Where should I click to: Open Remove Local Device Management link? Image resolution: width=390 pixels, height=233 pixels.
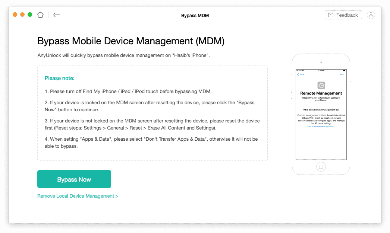tap(78, 196)
